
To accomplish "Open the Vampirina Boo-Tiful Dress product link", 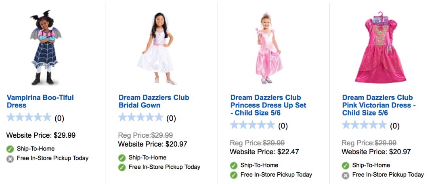I will click(40, 101).
